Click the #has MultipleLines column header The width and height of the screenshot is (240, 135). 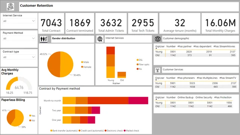207,78
